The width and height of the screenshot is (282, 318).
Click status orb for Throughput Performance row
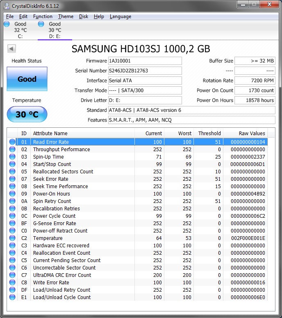12,149
